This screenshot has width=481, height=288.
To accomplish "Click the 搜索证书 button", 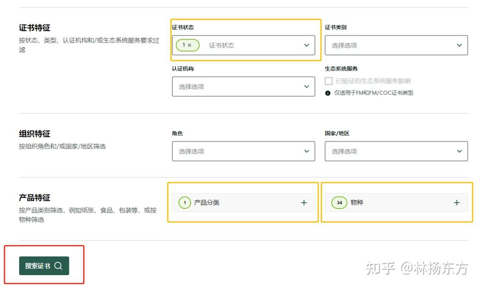I will 44,265.
